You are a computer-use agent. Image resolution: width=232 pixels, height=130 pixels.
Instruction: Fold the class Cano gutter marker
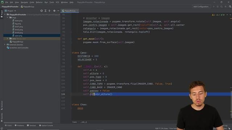71,53
